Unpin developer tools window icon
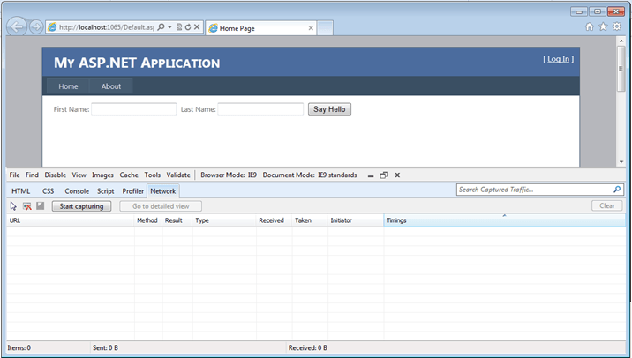This screenshot has height=358, width=632. (384, 175)
